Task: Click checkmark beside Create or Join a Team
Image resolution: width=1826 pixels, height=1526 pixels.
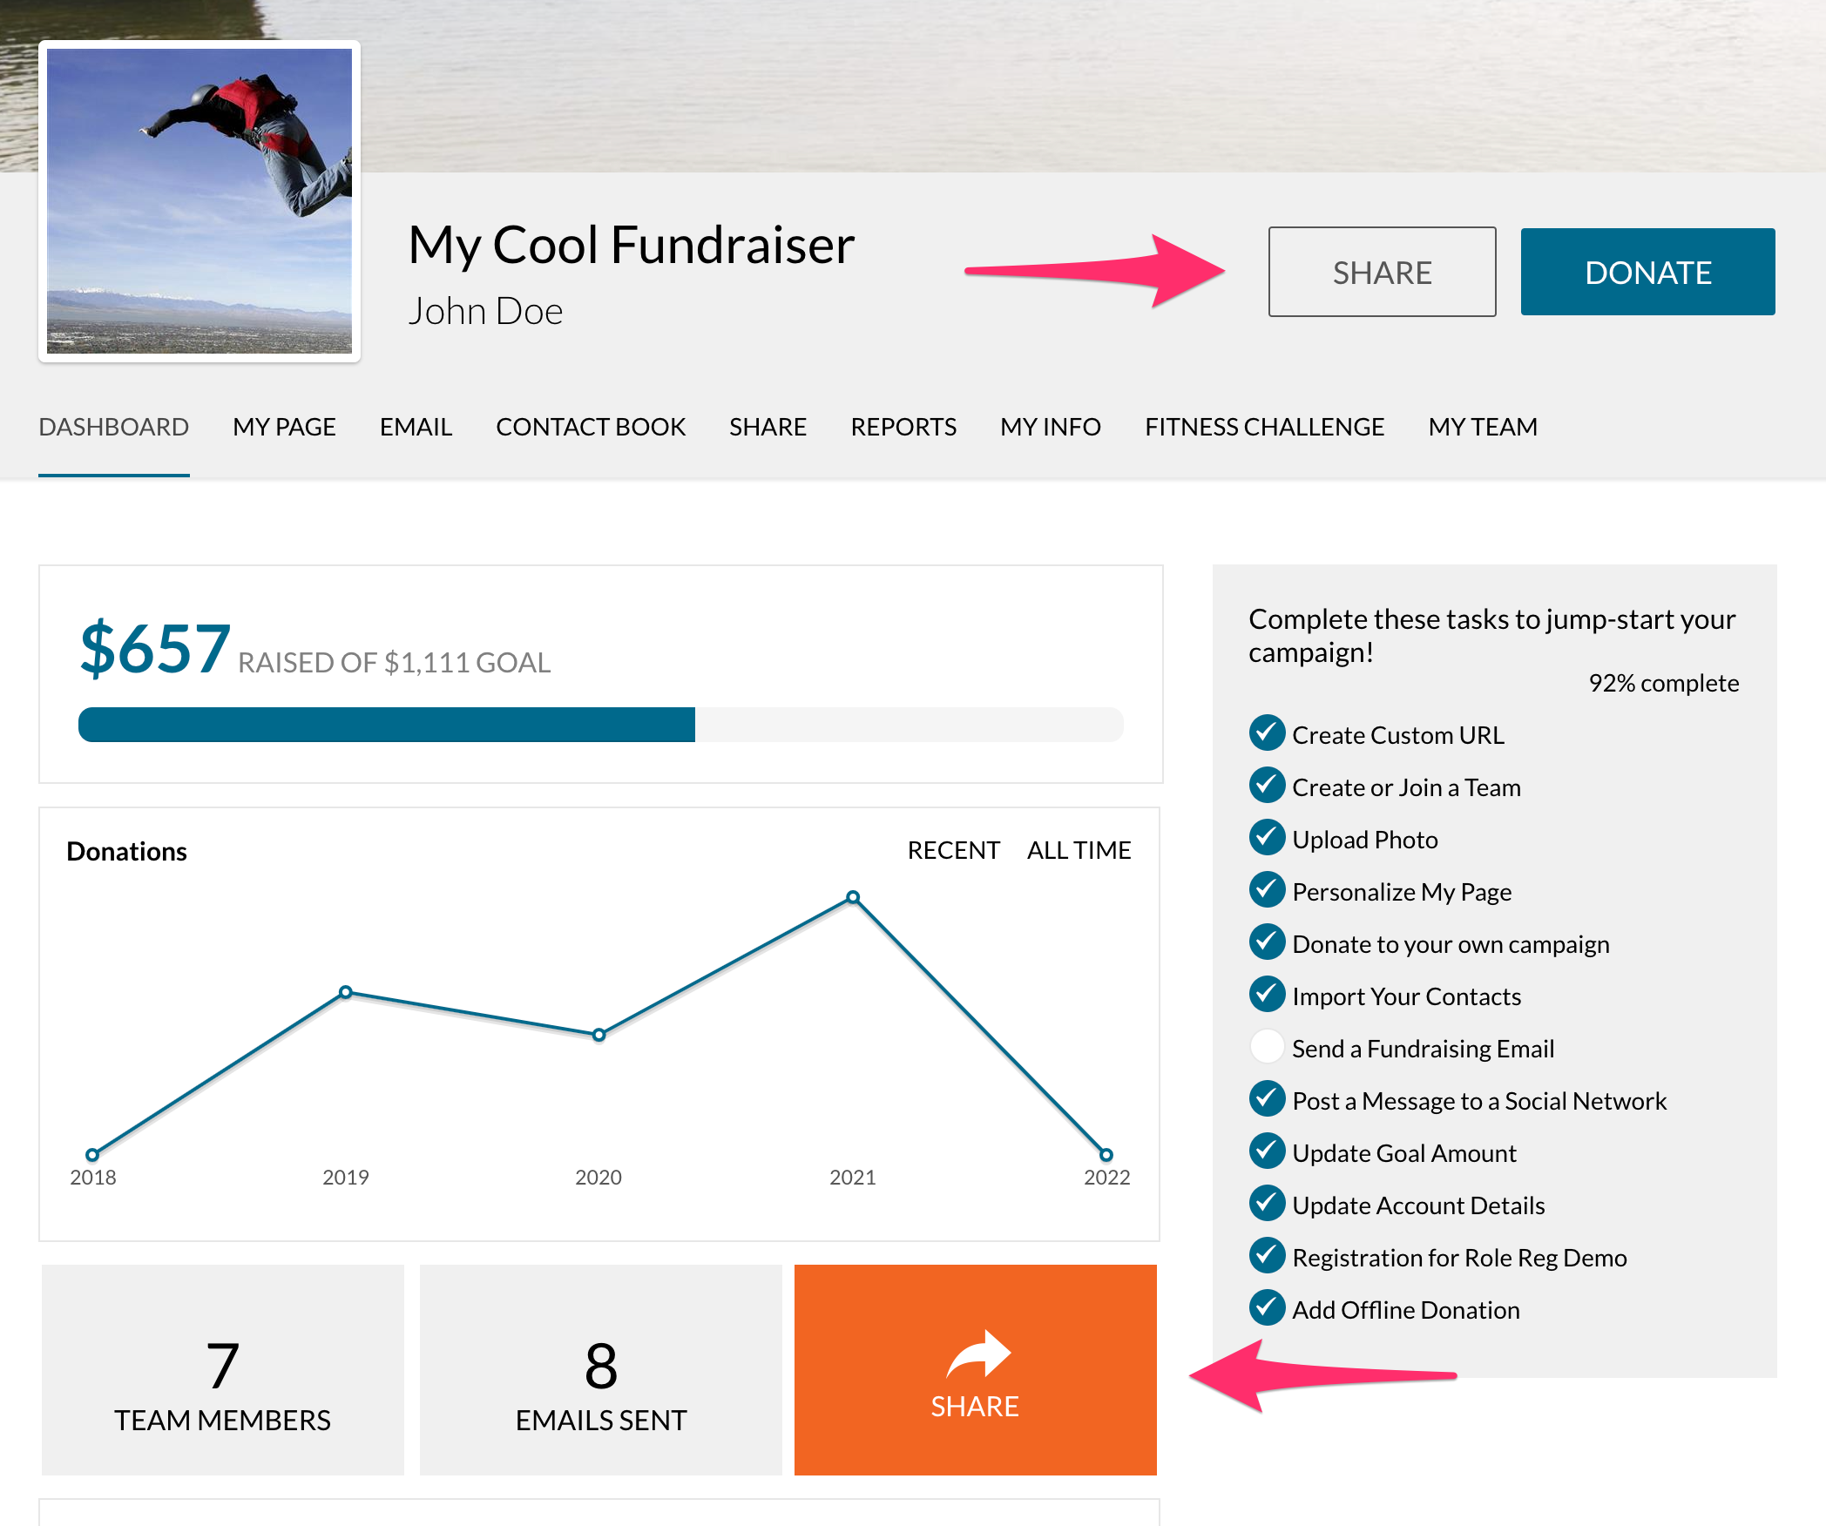Action: [1267, 786]
